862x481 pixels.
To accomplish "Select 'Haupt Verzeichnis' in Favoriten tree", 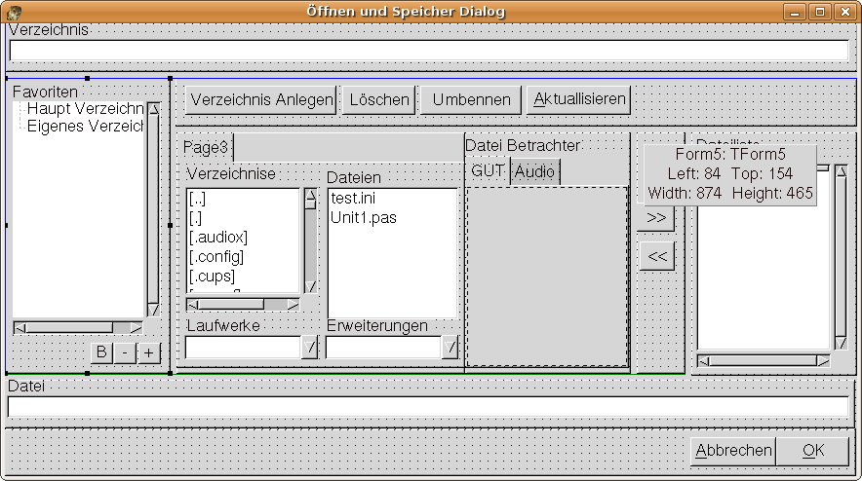I will pos(85,109).
